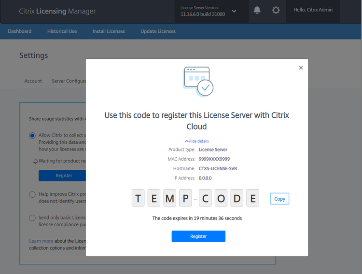Click the hostname value CTXS-LICENSE-SVR
The height and width of the screenshot is (274, 362).
[218, 168]
